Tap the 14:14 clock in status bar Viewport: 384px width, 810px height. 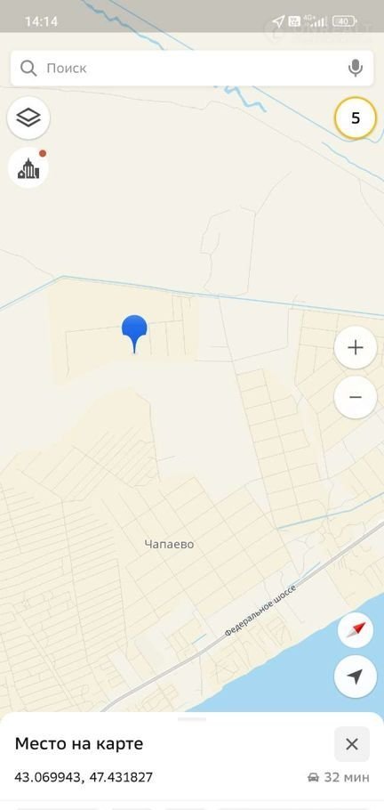(41, 21)
